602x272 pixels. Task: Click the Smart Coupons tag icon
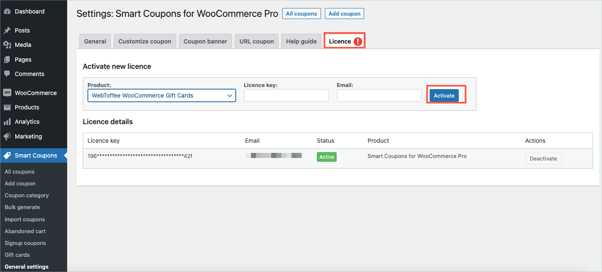coord(7,155)
